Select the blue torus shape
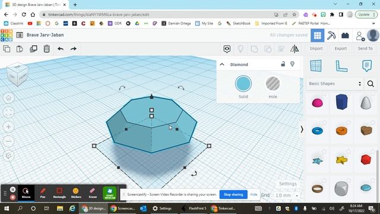 pyautogui.click(x=317, y=131)
